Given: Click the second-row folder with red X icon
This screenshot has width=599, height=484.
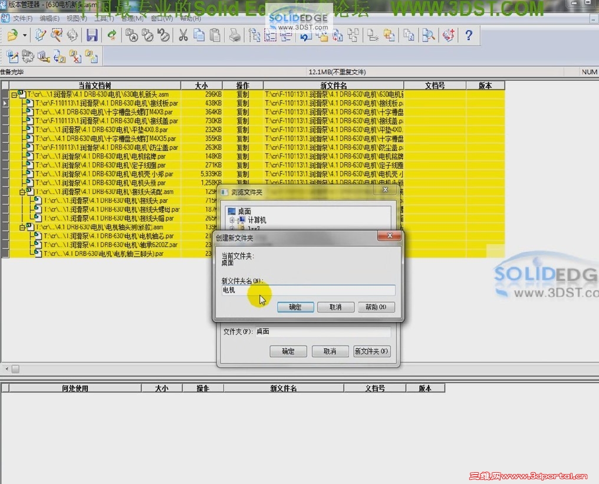Looking at the screenshot, I should click(75, 57).
